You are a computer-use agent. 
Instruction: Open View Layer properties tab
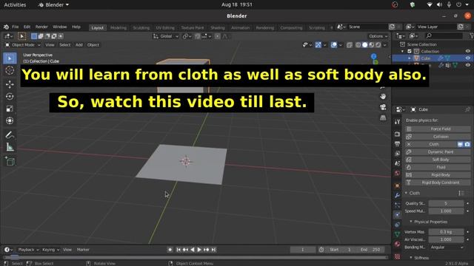point(397,154)
